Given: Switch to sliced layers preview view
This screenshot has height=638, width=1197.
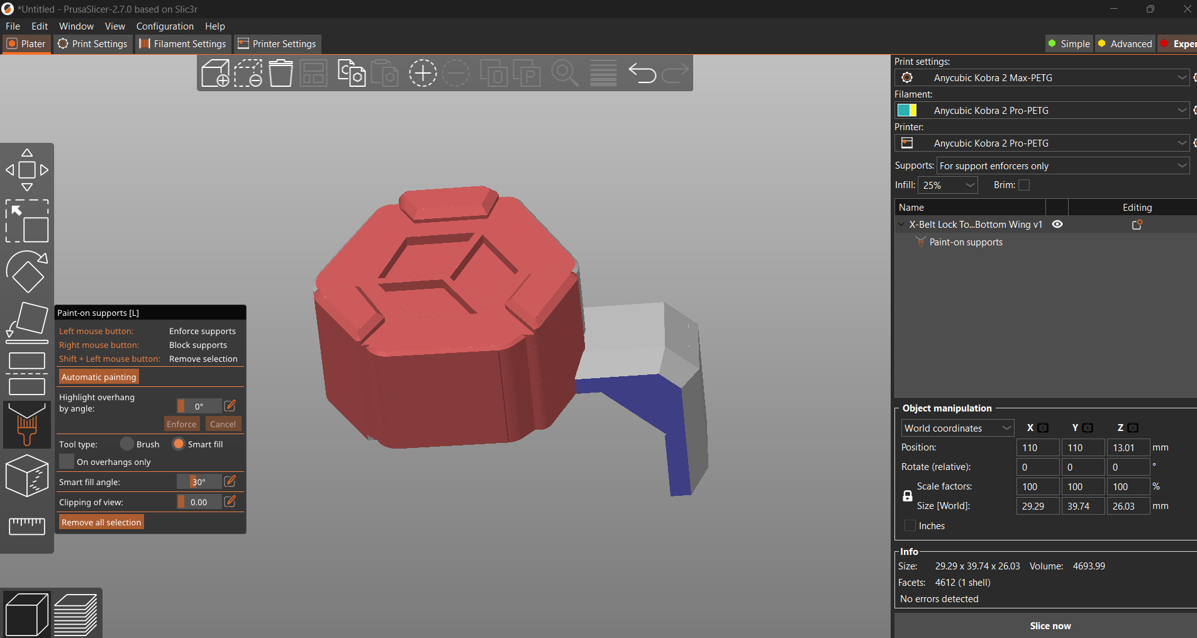Looking at the screenshot, I should coord(75,614).
